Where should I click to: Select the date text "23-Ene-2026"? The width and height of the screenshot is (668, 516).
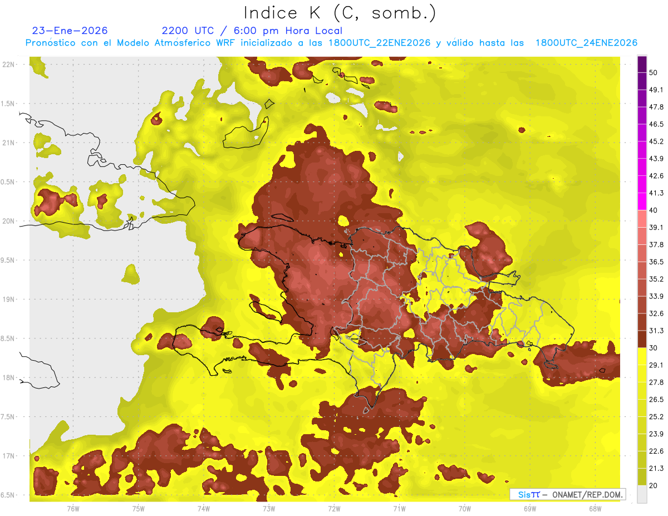(x=70, y=31)
